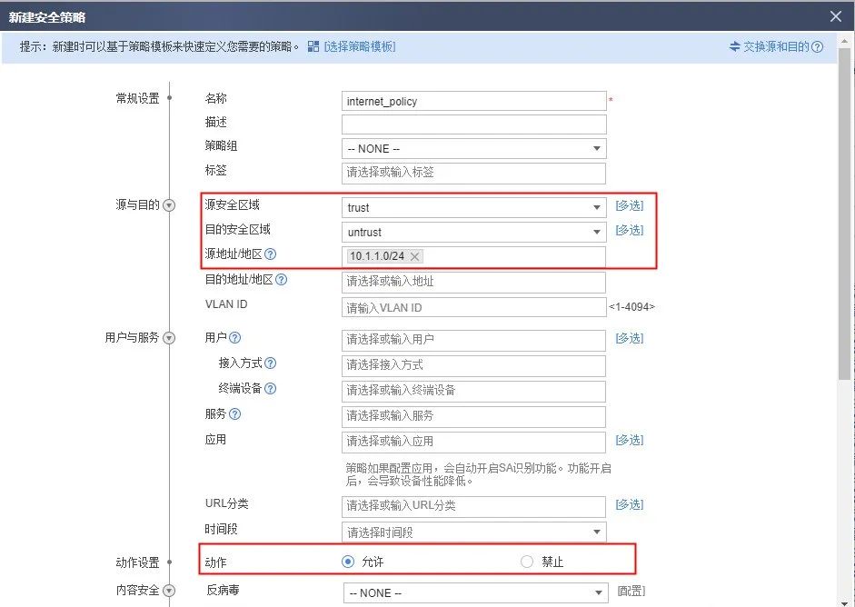
Task: Collapse the 源与目的 section
Action: pos(169,205)
